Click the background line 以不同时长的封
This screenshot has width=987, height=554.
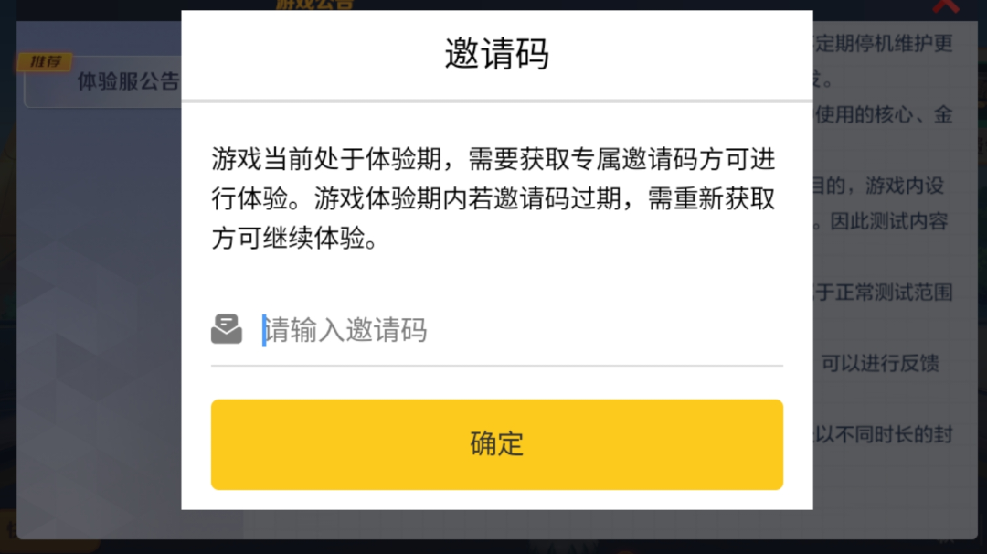(884, 434)
